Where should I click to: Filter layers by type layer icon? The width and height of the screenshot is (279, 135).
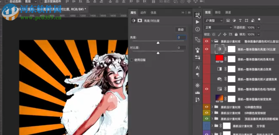240,21
